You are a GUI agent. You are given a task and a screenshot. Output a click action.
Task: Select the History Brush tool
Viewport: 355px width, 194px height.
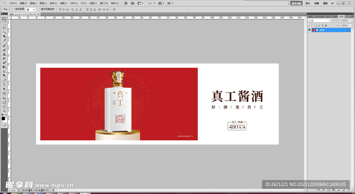tap(4, 58)
